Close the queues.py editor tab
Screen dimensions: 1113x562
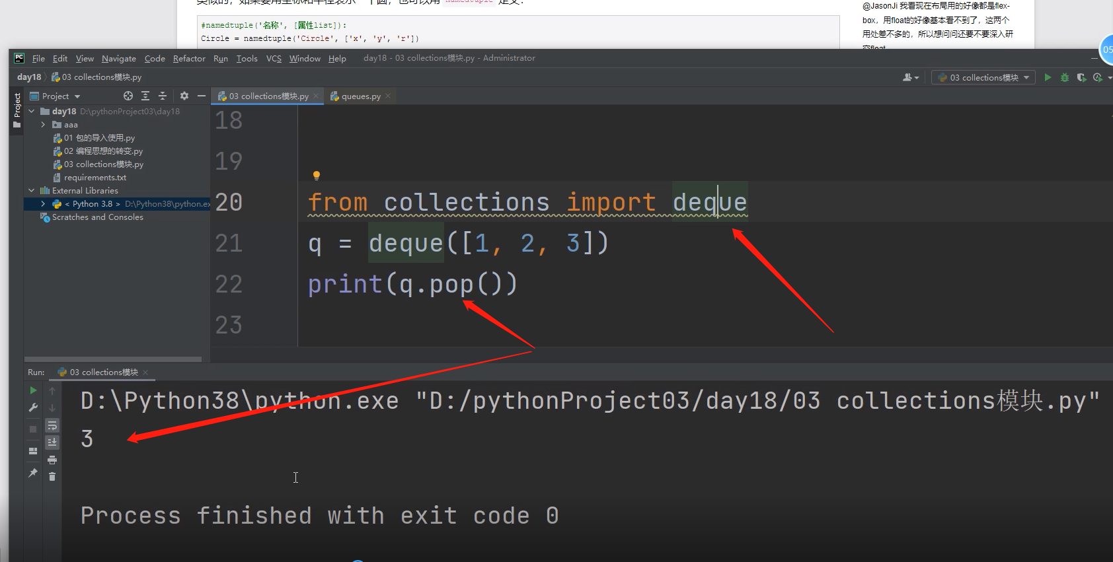coord(388,96)
